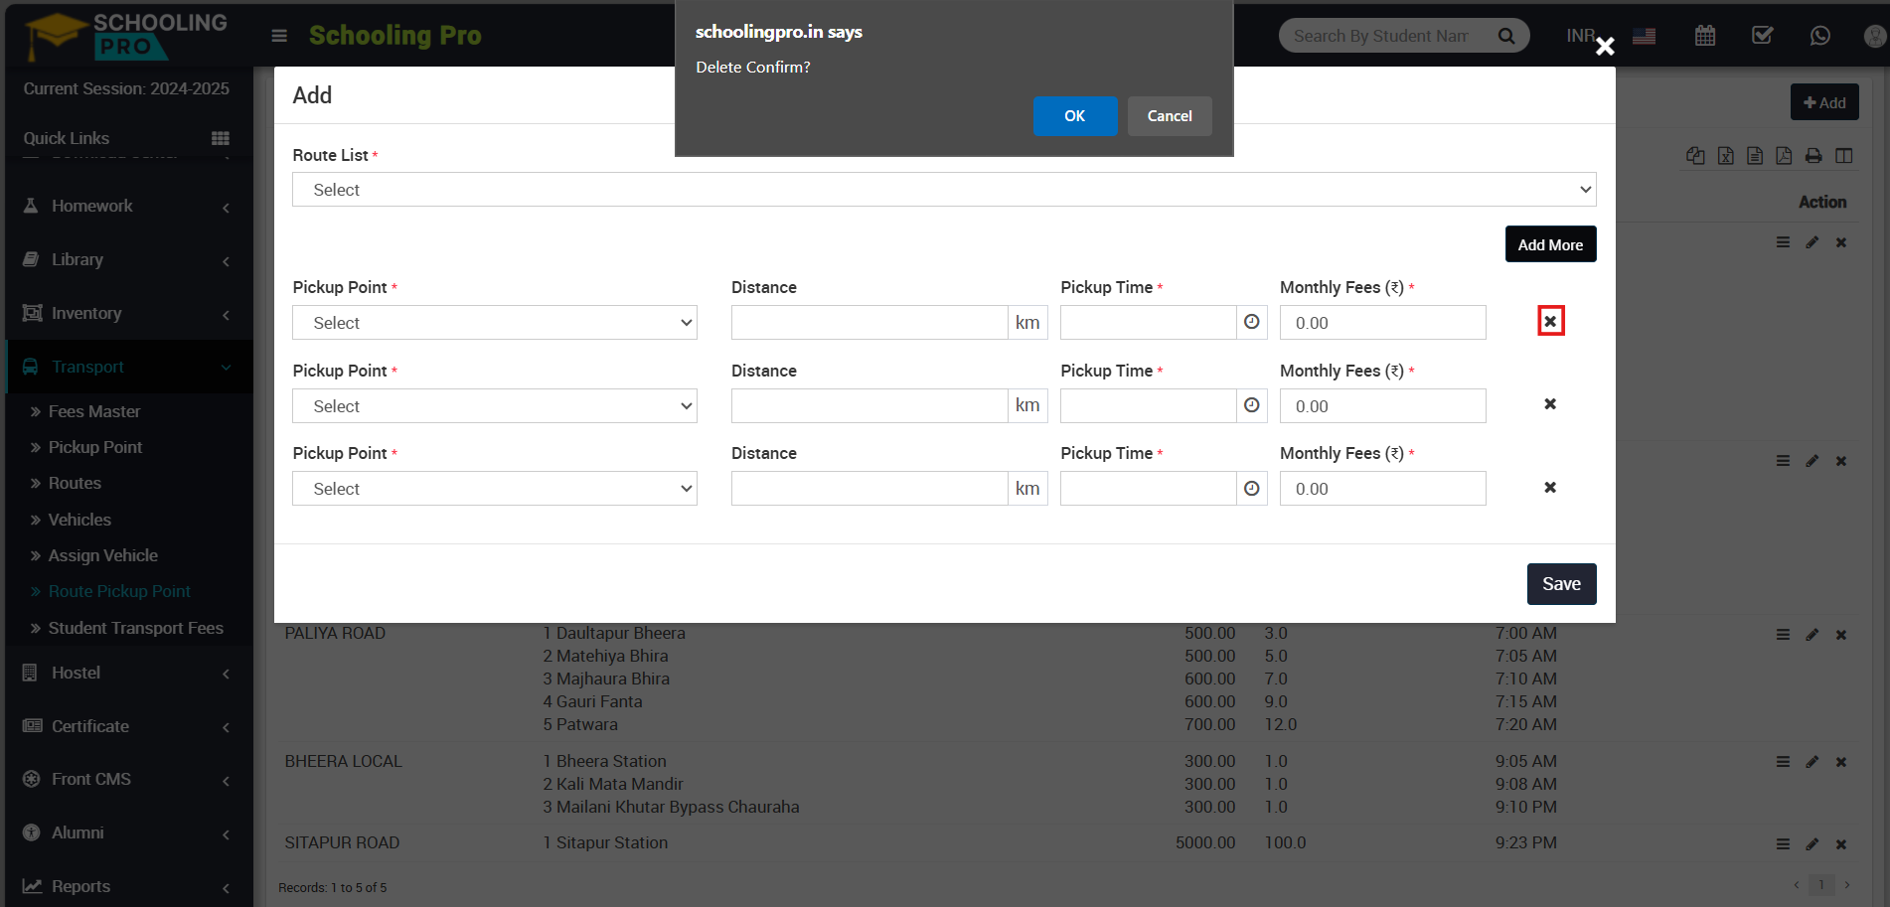Delete the PALIYA ROAD route row
Viewport: 1890px width, 907px height.
(x=1841, y=635)
